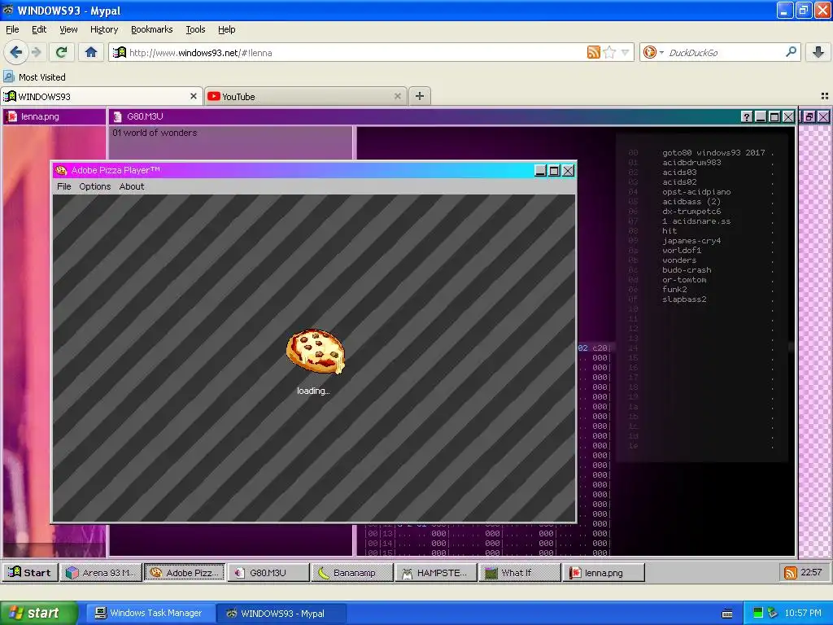
Task: Click the RSS feed icon in address bar
Action: tap(593, 52)
